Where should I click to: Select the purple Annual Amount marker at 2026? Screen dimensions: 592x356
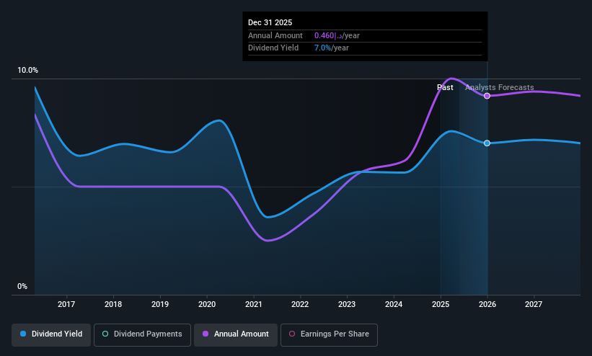tap(487, 96)
